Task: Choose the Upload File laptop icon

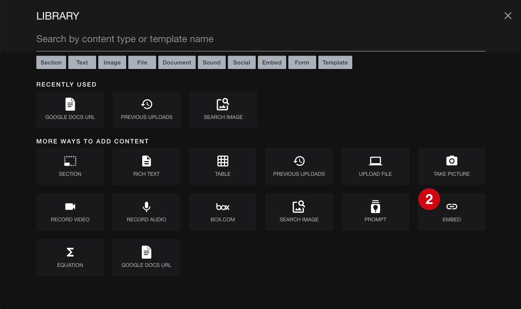Action: pos(375,161)
